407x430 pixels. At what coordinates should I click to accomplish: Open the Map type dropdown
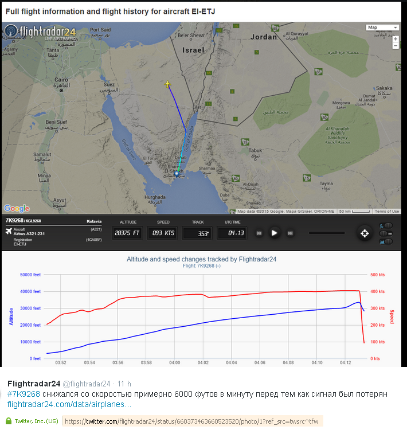click(x=382, y=28)
